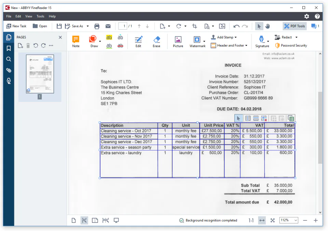Enable fit to width view
The width and height of the screenshot is (328, 231).
pyautogui.click(x=262, y=220)
